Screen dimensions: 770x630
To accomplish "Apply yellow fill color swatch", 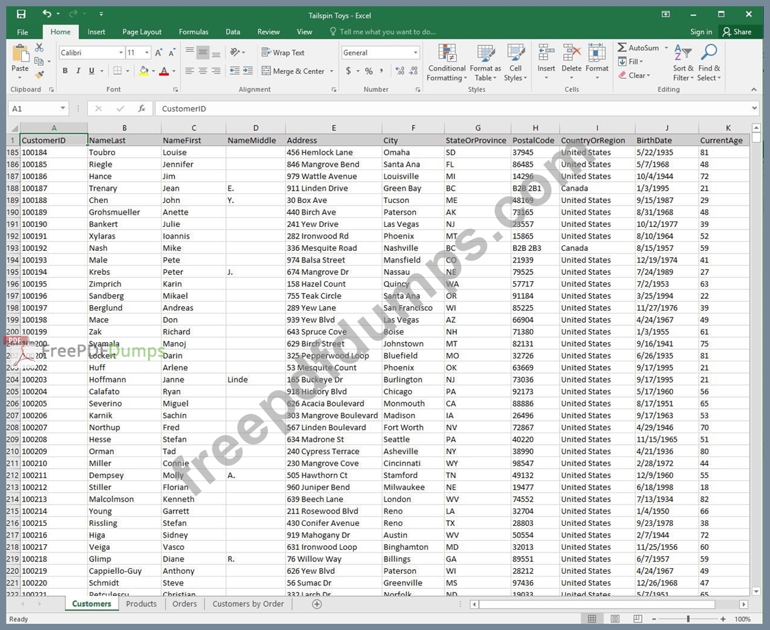I will [x=143, y=71].
